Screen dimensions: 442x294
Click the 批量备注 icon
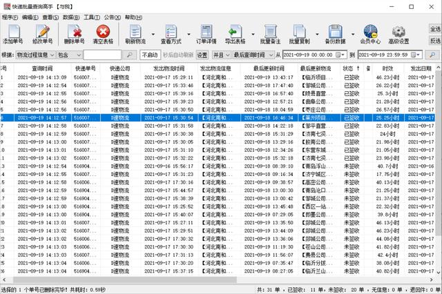pyautogui.click(x=270, y=31)
